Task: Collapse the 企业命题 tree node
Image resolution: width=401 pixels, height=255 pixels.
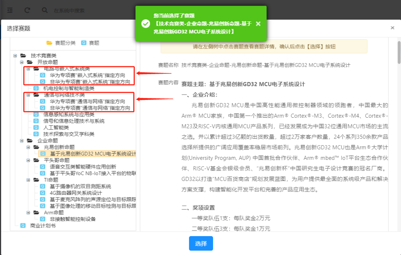Action: (22, 141)
